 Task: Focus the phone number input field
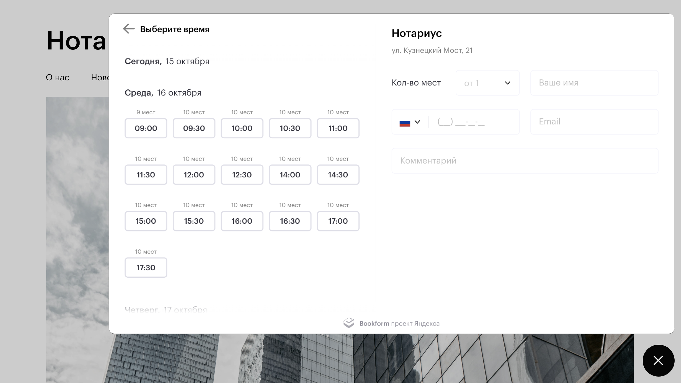(474, 122)
